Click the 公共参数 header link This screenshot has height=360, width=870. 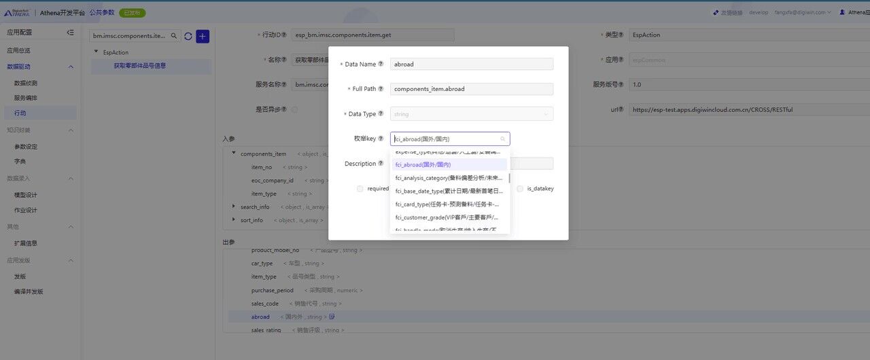click(101, 12)
